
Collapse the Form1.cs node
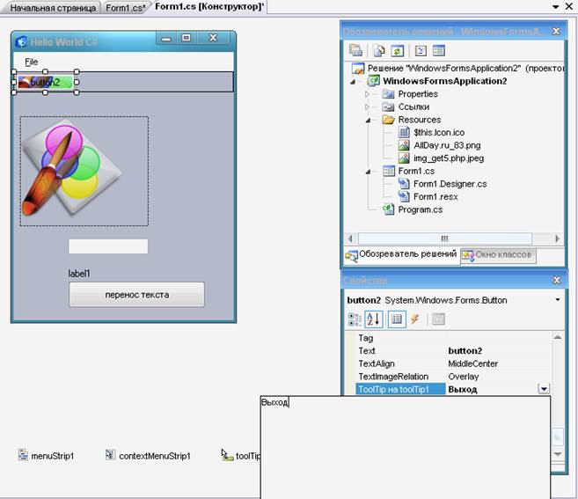pos(368,172)
